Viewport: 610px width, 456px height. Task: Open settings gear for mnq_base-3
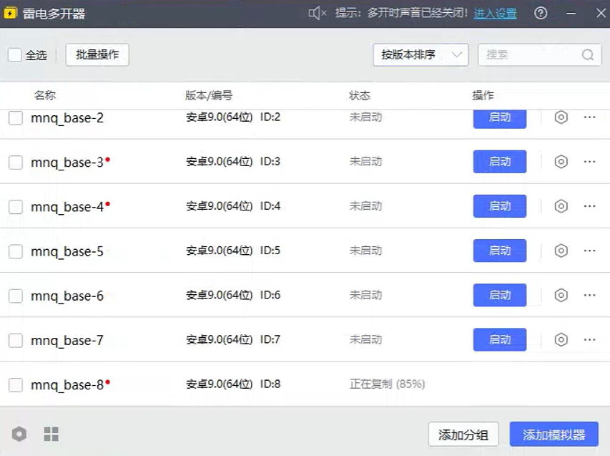561,162
